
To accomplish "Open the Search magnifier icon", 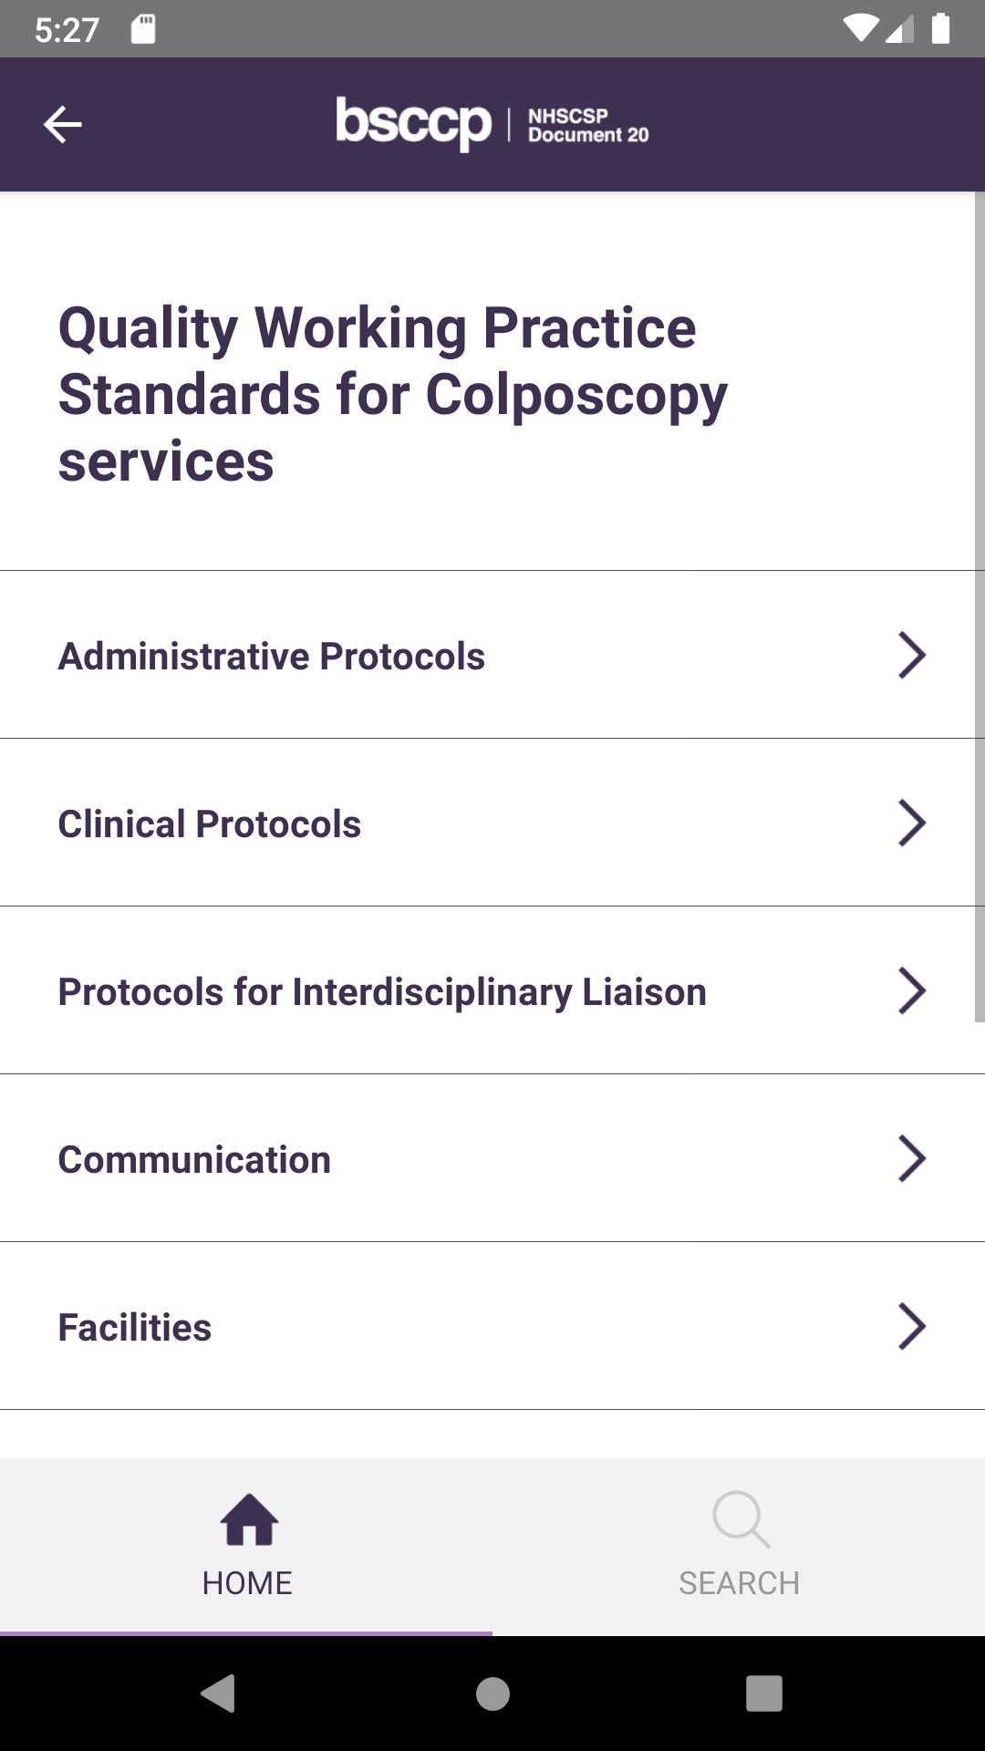I will pos(741,1519).
